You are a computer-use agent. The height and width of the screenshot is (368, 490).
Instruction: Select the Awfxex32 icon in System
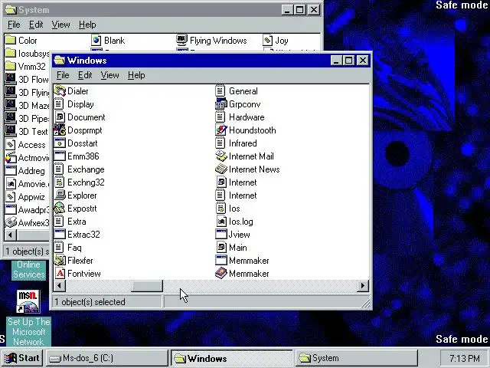click(x=11, y=222)
